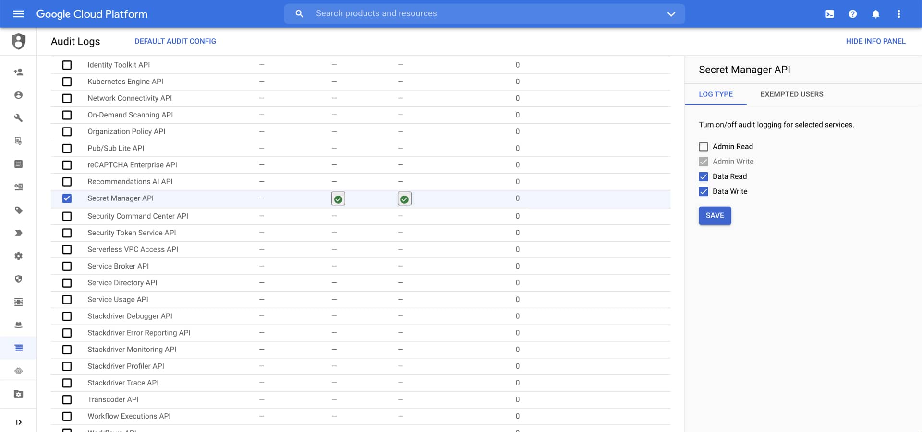Uncheck the Data Write checkbox

point(704,191)
